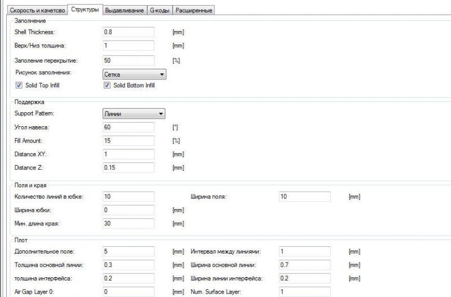This screenshot has height=297, width=451.
Task: Edit the Угол навеса value
Action: pos(129,127)
